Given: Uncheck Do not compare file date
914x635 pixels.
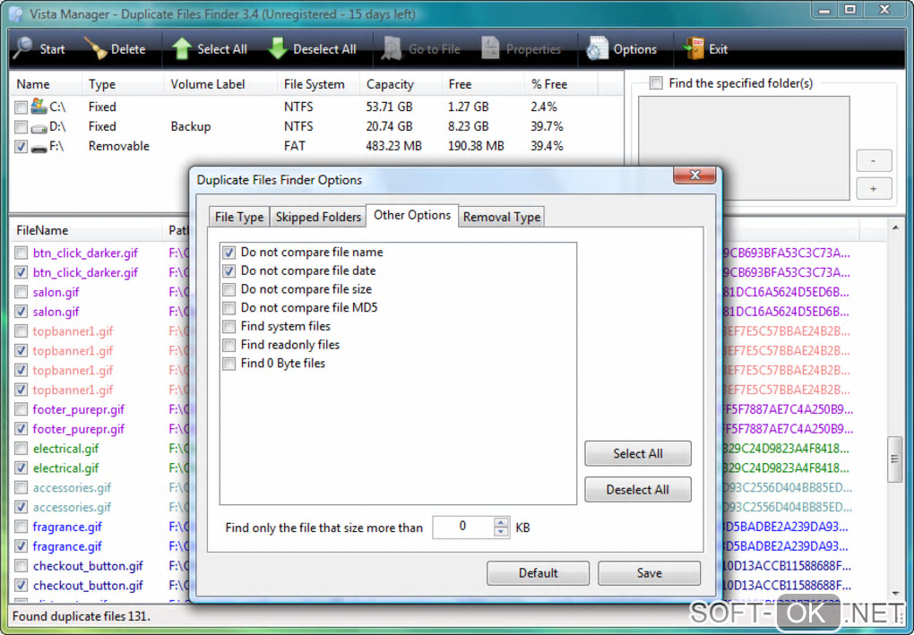Looking at the screenshot, I should coord(229,270).
